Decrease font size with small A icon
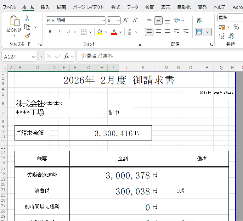 [x=135, y=21]
